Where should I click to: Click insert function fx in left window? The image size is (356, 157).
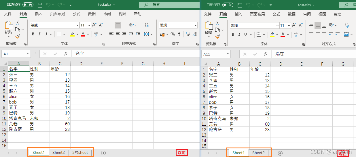(66, 54)
